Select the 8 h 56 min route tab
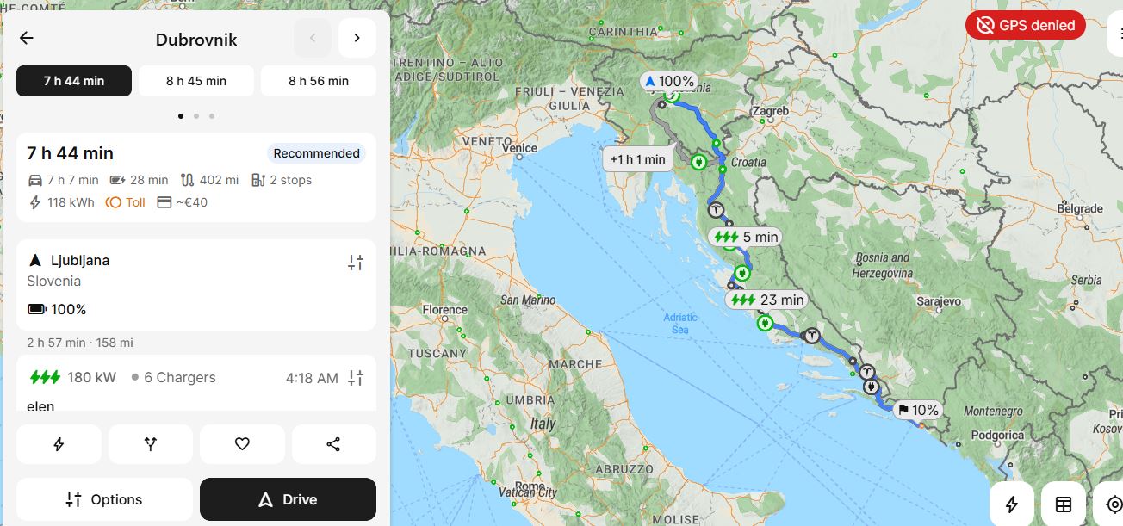This screenshot has height=526, width=1123. click(x=319, y=81)
